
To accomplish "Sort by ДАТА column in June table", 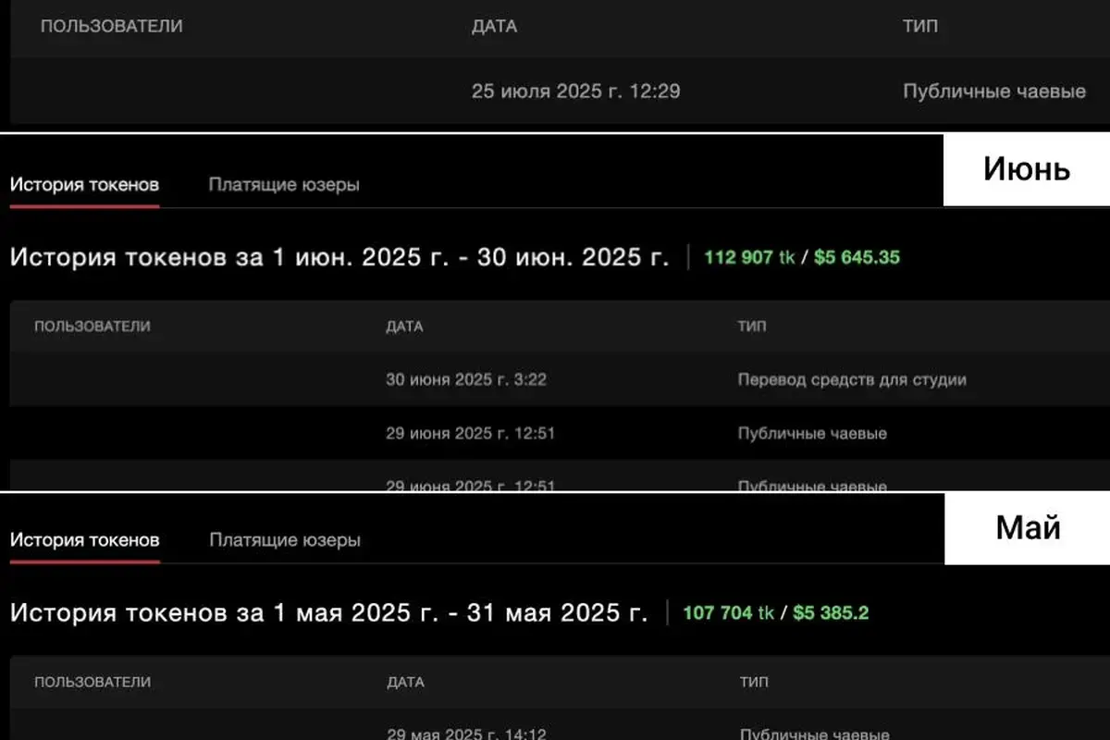I will click(x=404, y=326).
